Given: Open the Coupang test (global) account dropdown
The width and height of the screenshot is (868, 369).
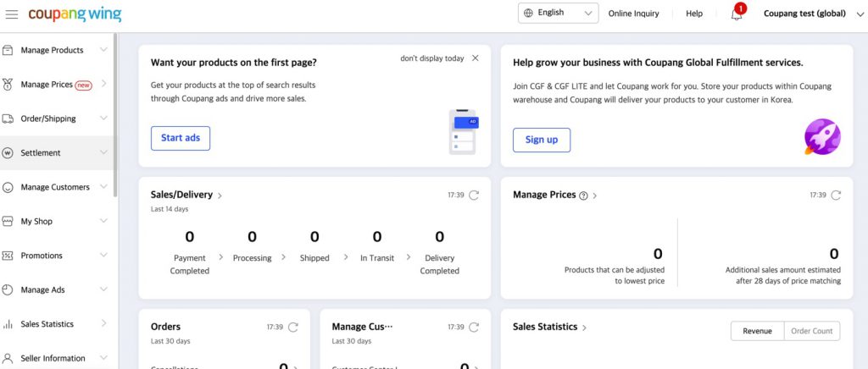Looking at the screenshot, I should [813, 14].
